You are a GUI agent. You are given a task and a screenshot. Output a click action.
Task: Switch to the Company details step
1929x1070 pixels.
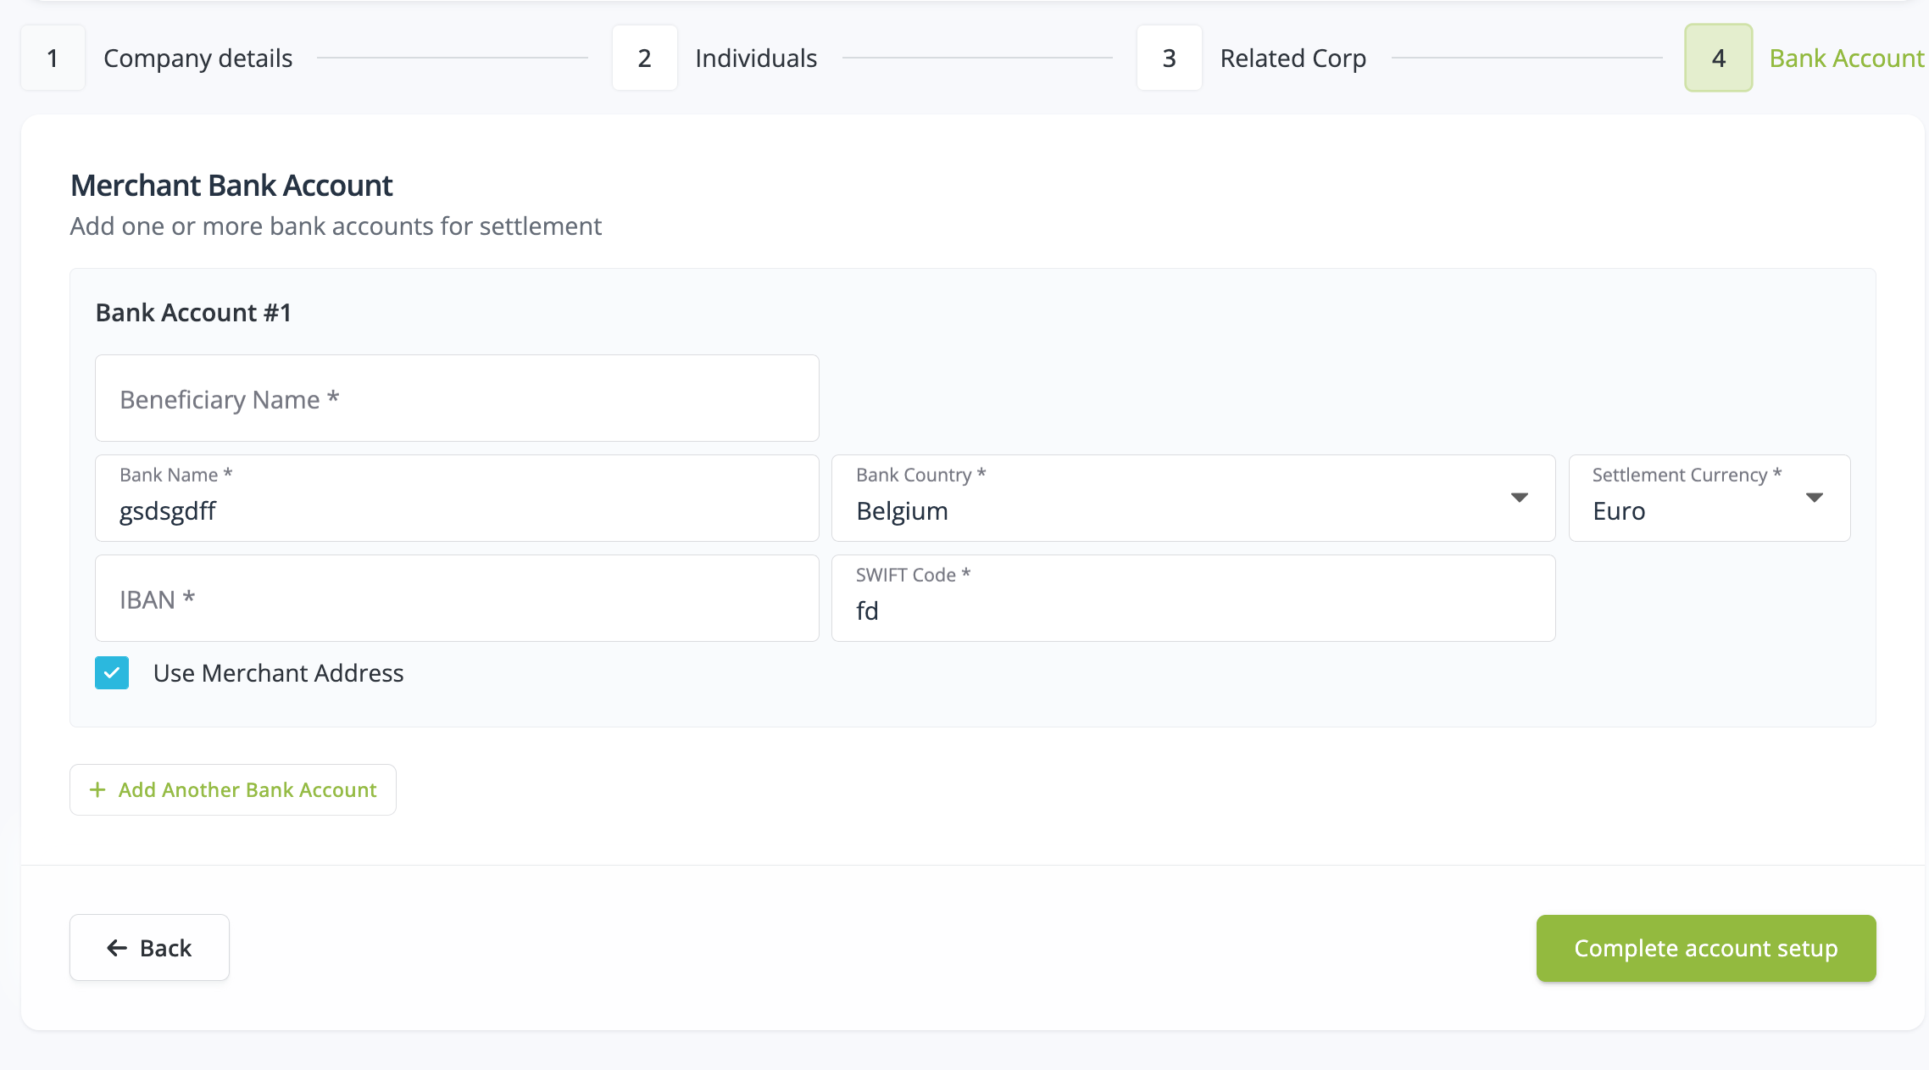(x=197, y=58)
